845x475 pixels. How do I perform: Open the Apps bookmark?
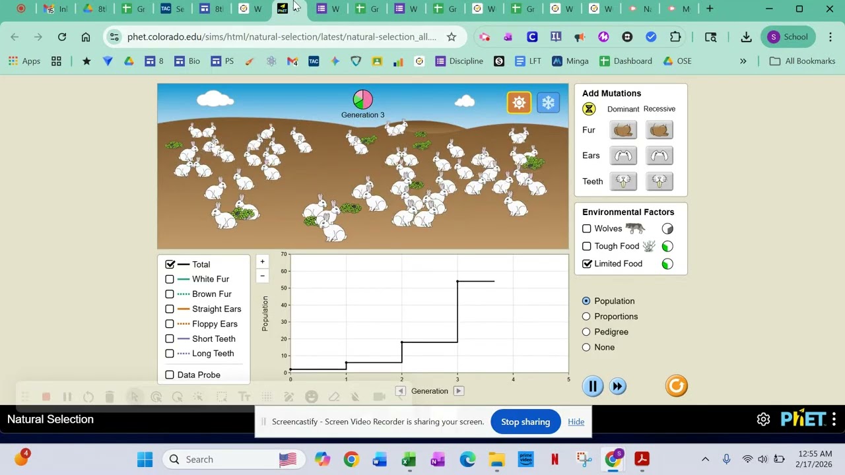point(24,61)
